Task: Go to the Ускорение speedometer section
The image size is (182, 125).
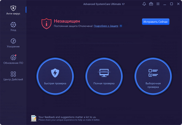Action: [x=13, y=43]
